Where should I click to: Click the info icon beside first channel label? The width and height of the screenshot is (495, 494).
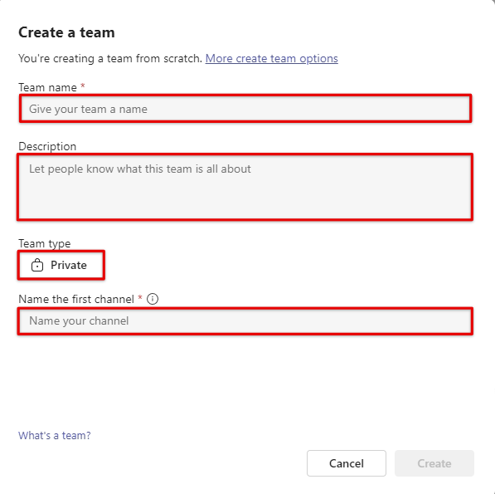[153, 299]
